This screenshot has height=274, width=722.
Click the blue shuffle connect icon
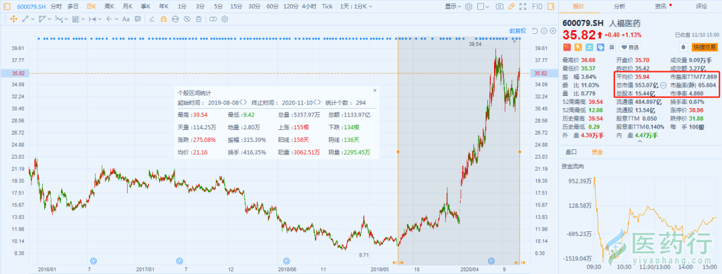point(590,47)
